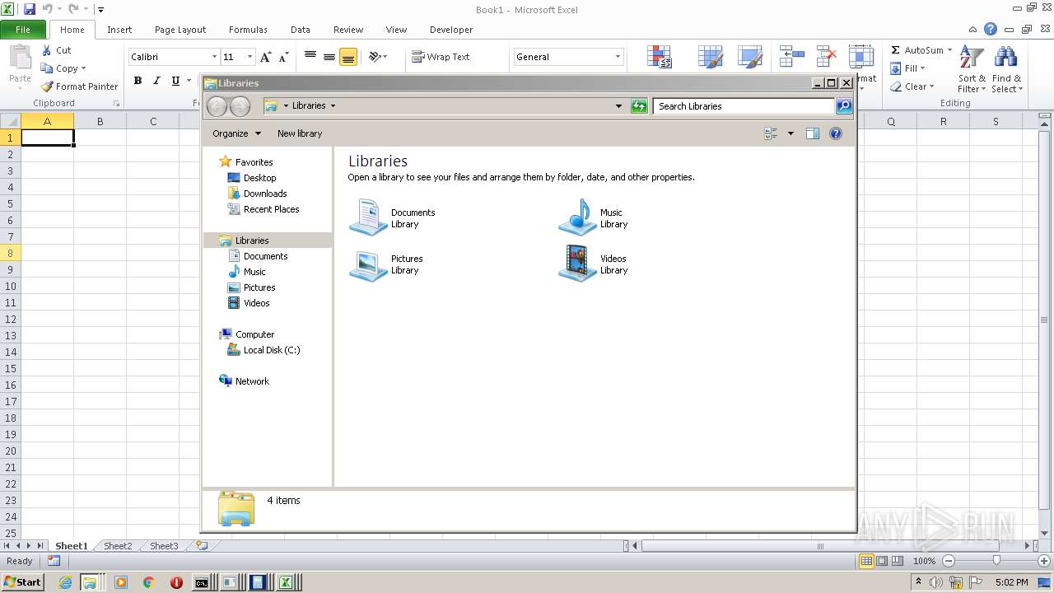
Task: Click New library button
Action: [x=300, y=133]
